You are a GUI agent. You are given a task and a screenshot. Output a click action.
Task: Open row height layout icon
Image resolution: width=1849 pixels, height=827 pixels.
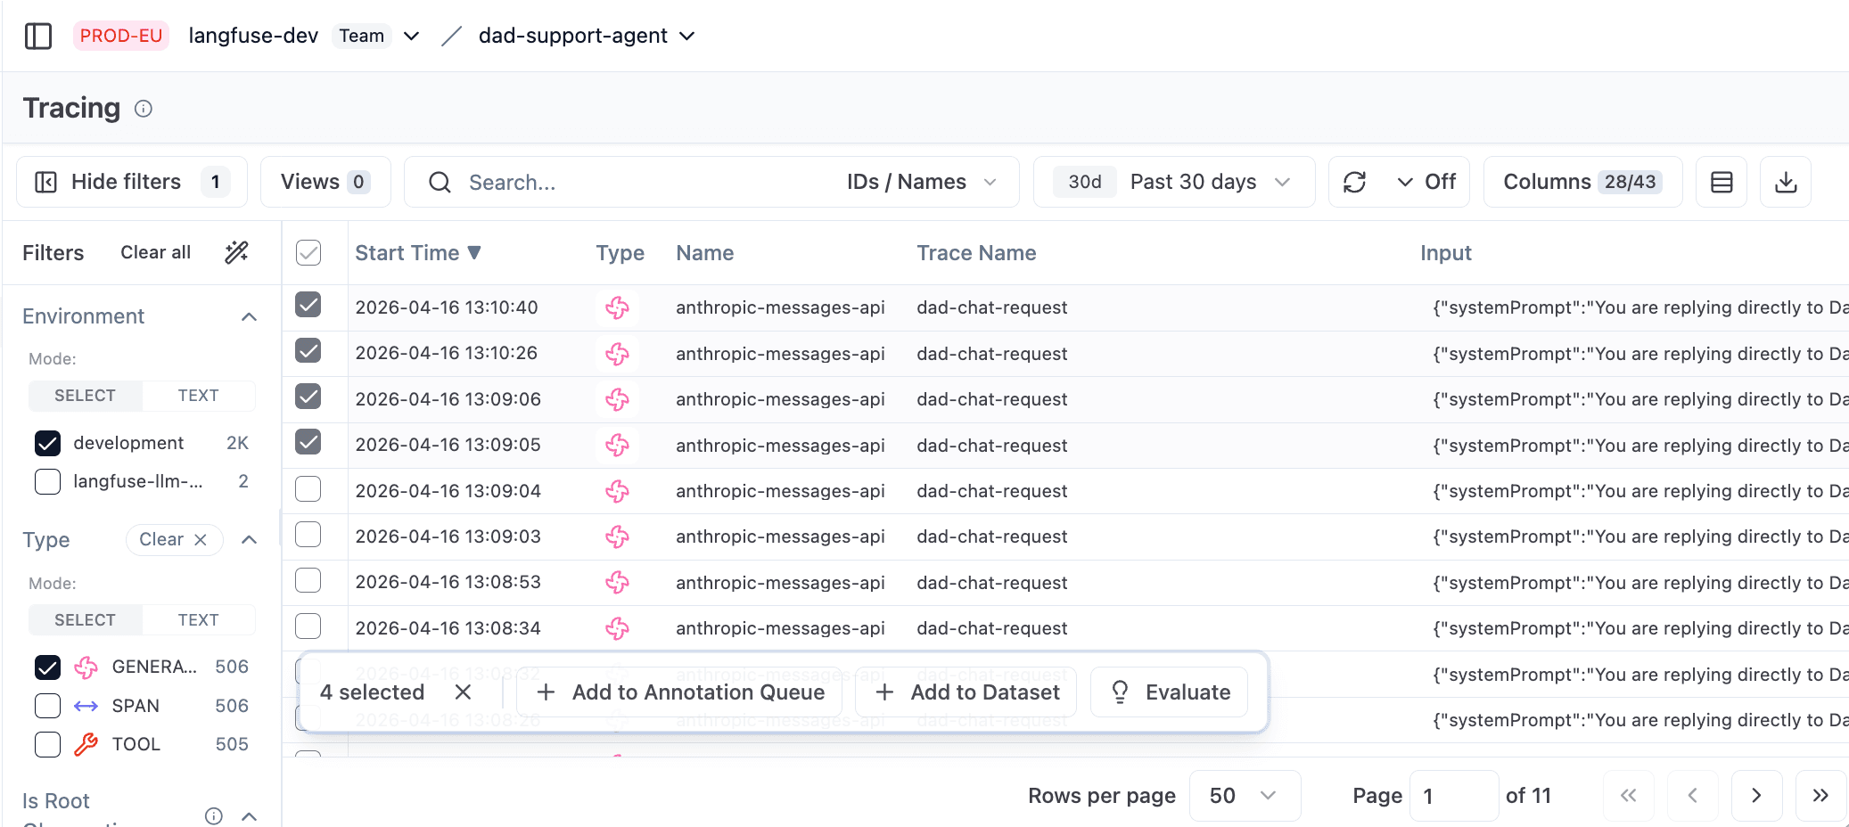coord(1722,182)
